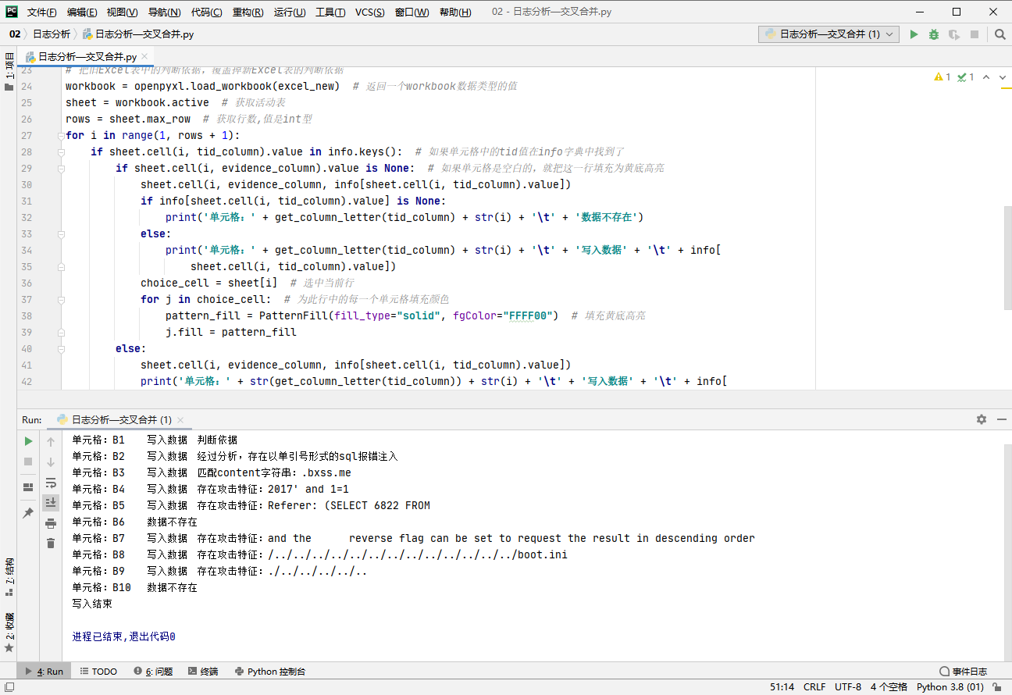The image size is (1012, 695).
Task: Open the 导航(N) menu
Action: pos(164,12)
